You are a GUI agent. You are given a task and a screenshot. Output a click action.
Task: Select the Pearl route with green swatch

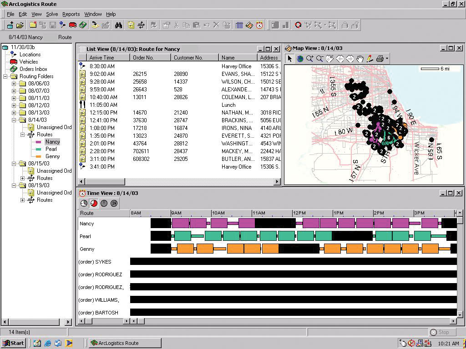coord(51,149)
